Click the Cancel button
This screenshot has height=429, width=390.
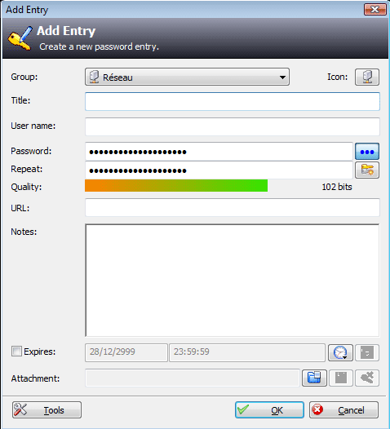click(x=343, y=409)
